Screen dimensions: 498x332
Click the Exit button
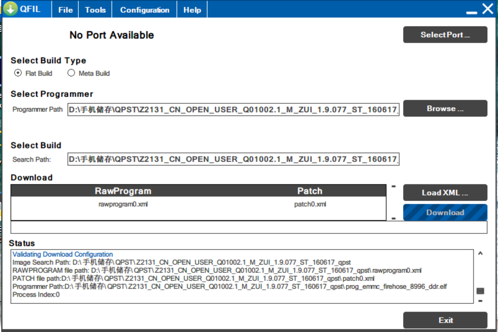tap(445, 320)
